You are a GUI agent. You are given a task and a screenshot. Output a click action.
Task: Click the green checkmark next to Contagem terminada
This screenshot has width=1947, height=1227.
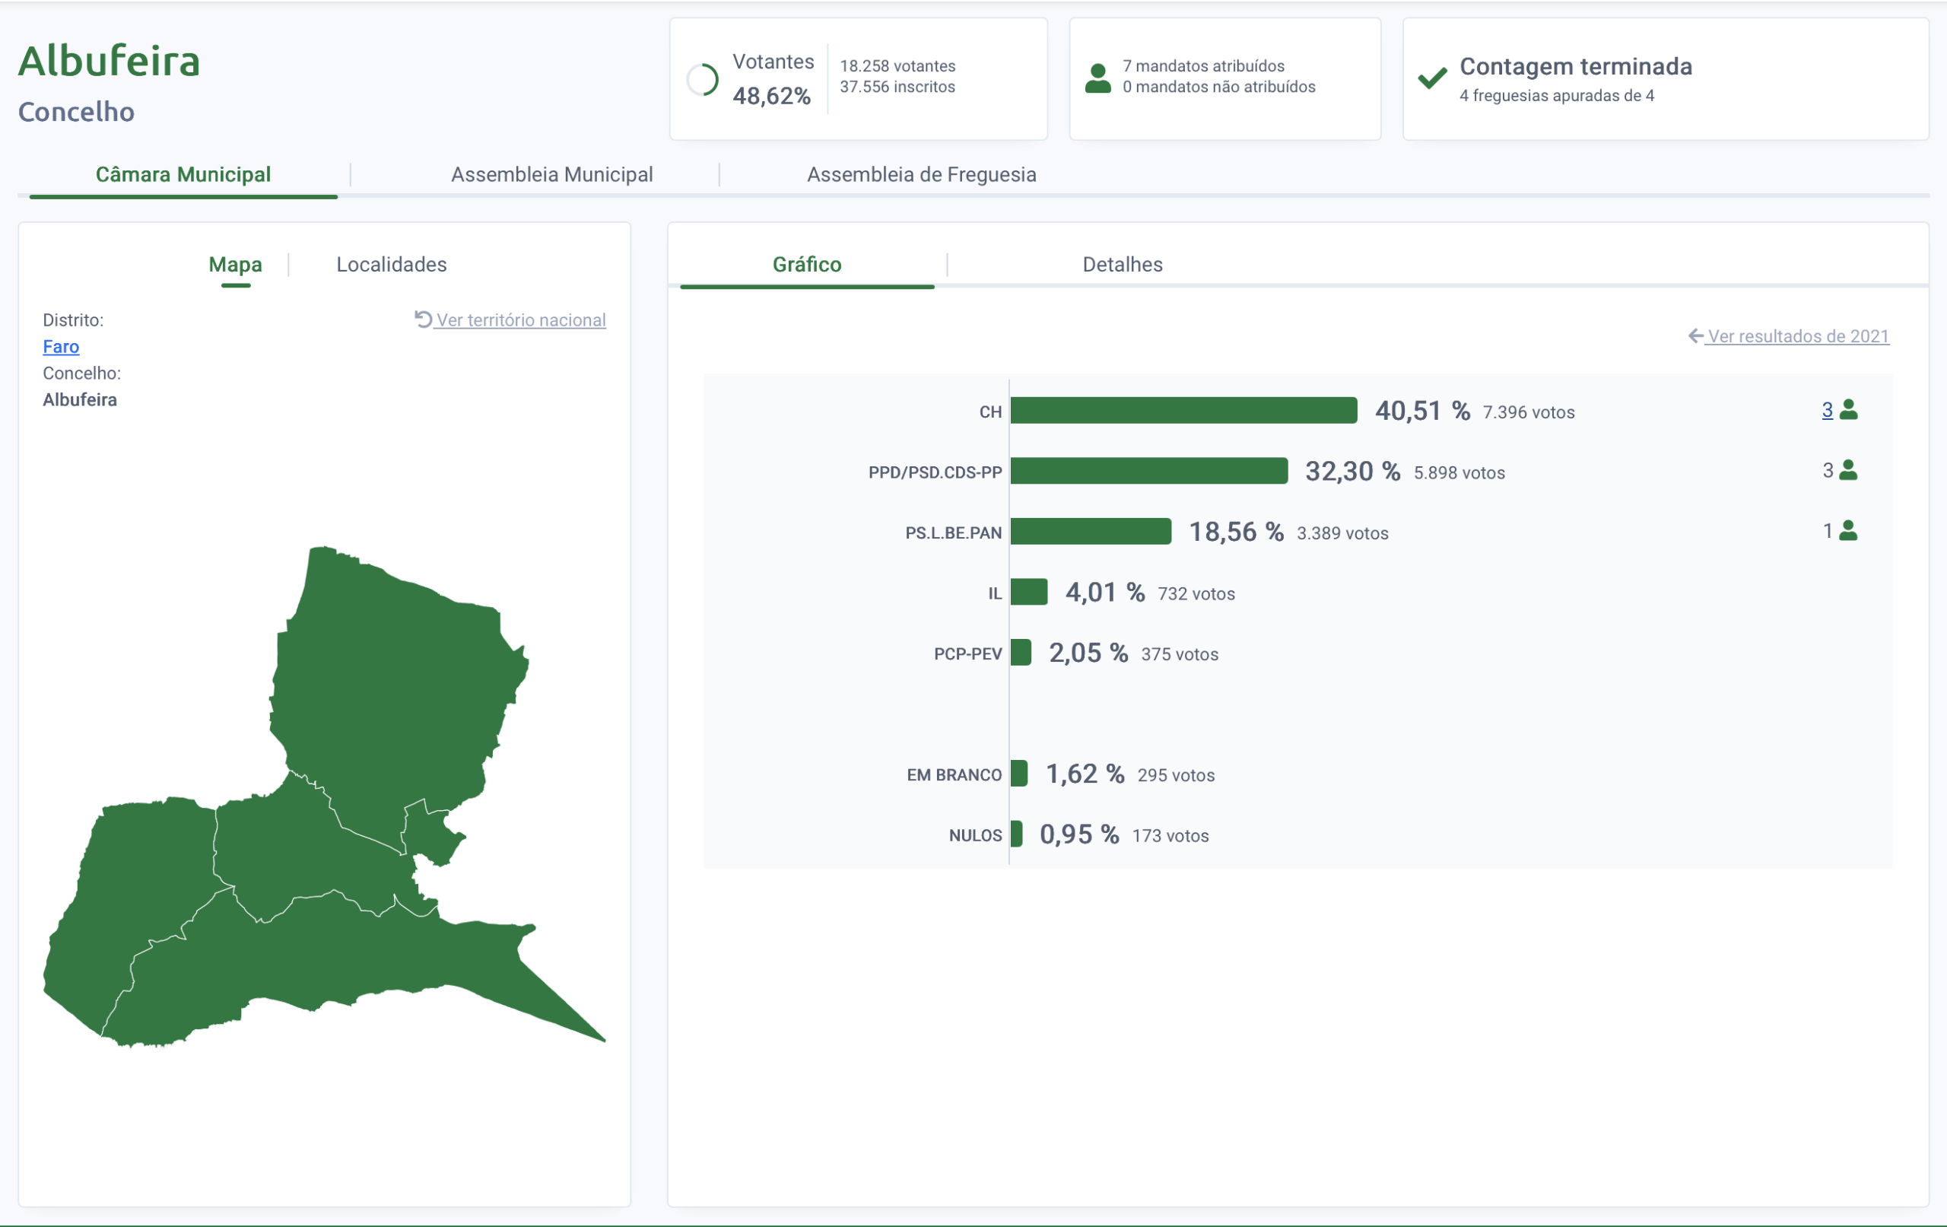tap(1432, 78)
